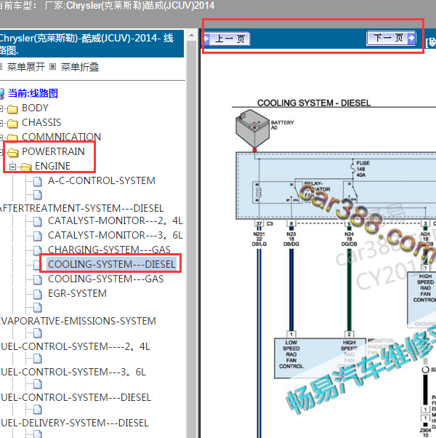Click the CHASSIS folder icon
The height and width of the screenshot is (438, 436).
(12, 123)
